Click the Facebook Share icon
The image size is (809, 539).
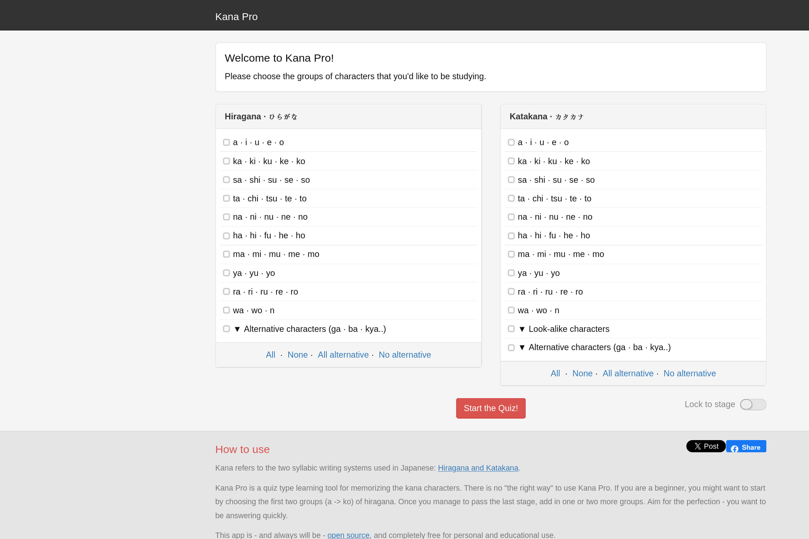746,446
